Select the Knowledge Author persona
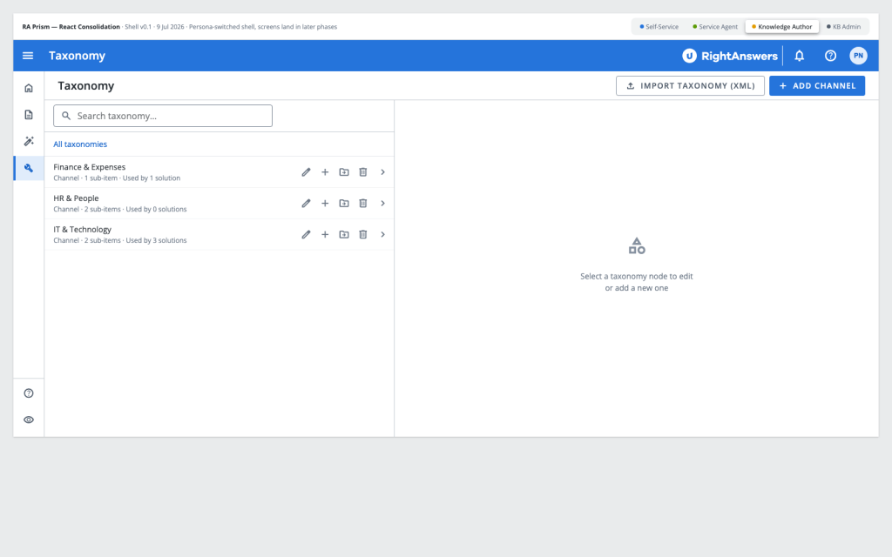This screenshot has height=557, width=892. pos(782,27)
